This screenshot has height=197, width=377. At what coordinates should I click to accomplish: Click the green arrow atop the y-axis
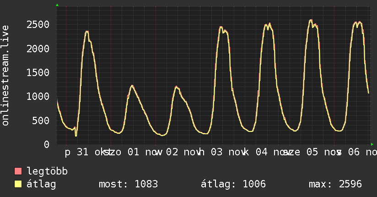coord(57,5)
